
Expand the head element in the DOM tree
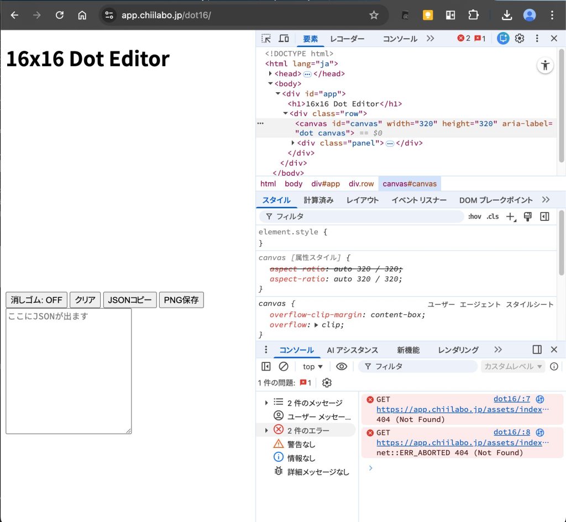[x=271, y=73]
